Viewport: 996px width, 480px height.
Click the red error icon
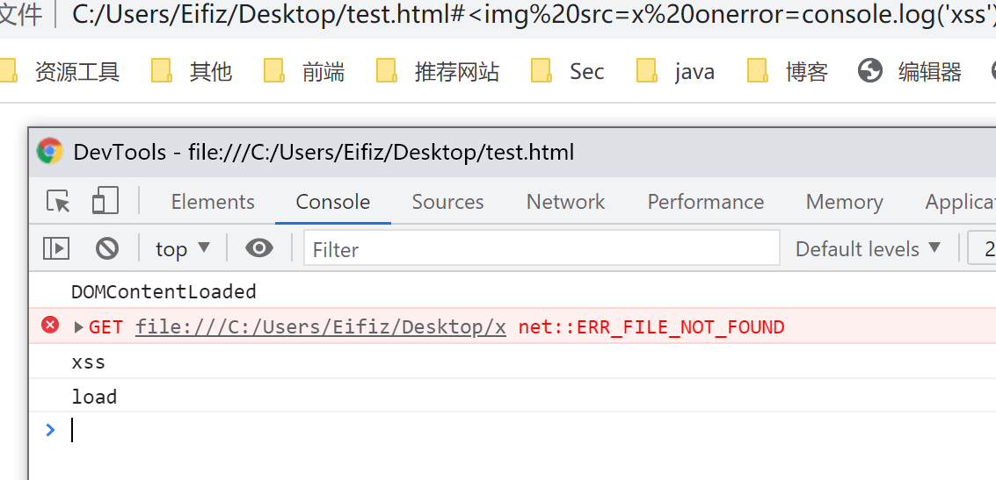pos(49,326)
